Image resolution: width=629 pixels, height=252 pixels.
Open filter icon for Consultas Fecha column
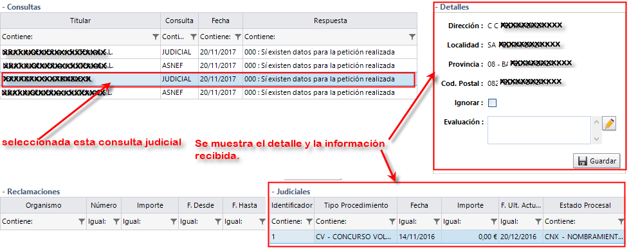tap(237, 37)
